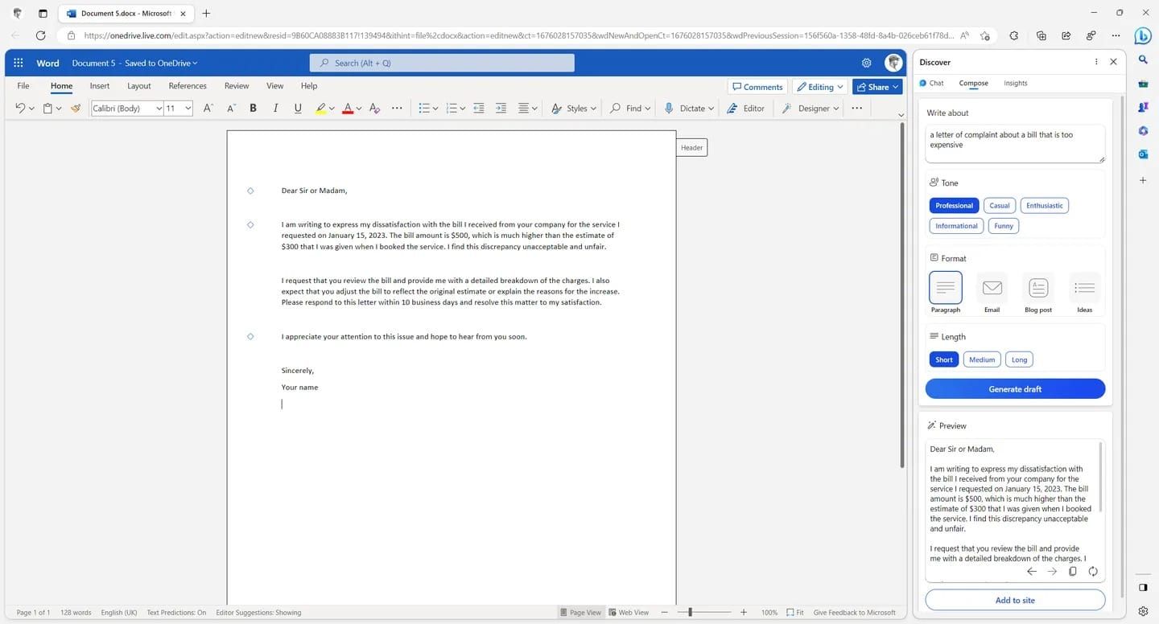Select the Format Painter icon
Viewport: 1159px width, 624px height.
click(x=76, y=108)
